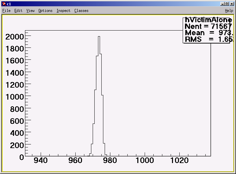The width and height of the screenshot is (236, 174).
Task: Select the hVictimAlone statistics box title
Action: pos(208,20)
